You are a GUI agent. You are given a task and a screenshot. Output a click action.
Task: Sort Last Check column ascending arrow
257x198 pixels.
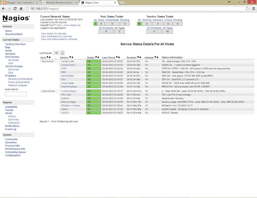click(x=117, y=57)
